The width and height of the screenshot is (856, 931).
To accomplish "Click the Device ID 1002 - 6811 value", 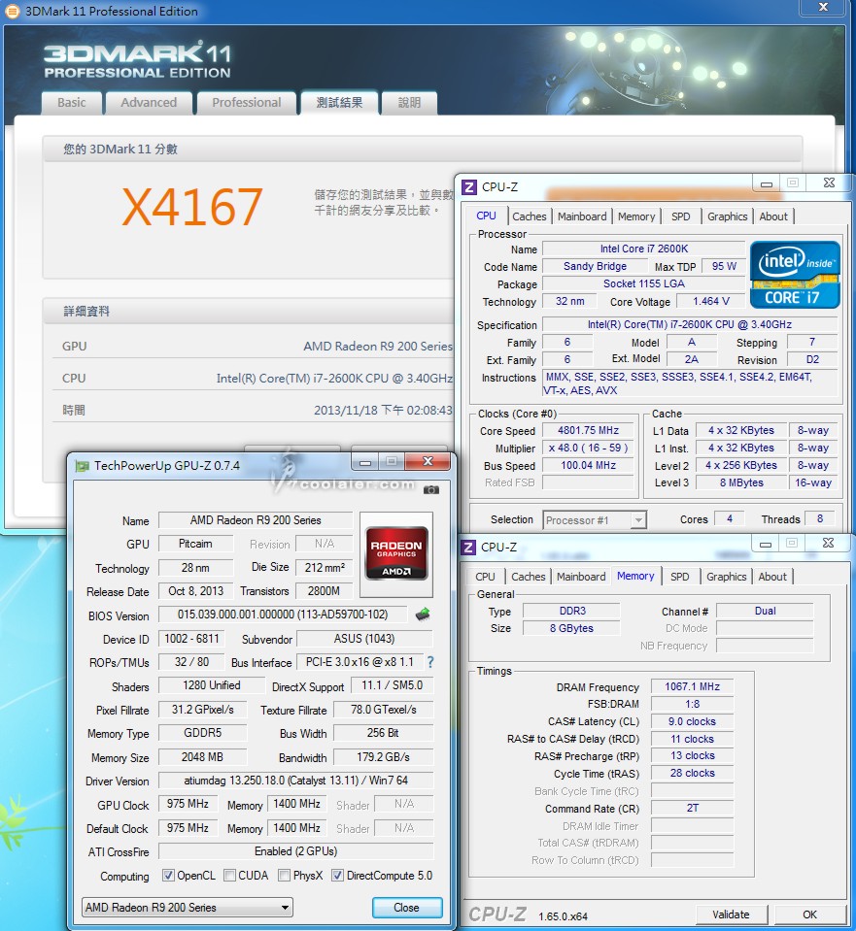I will click(191, 638).
